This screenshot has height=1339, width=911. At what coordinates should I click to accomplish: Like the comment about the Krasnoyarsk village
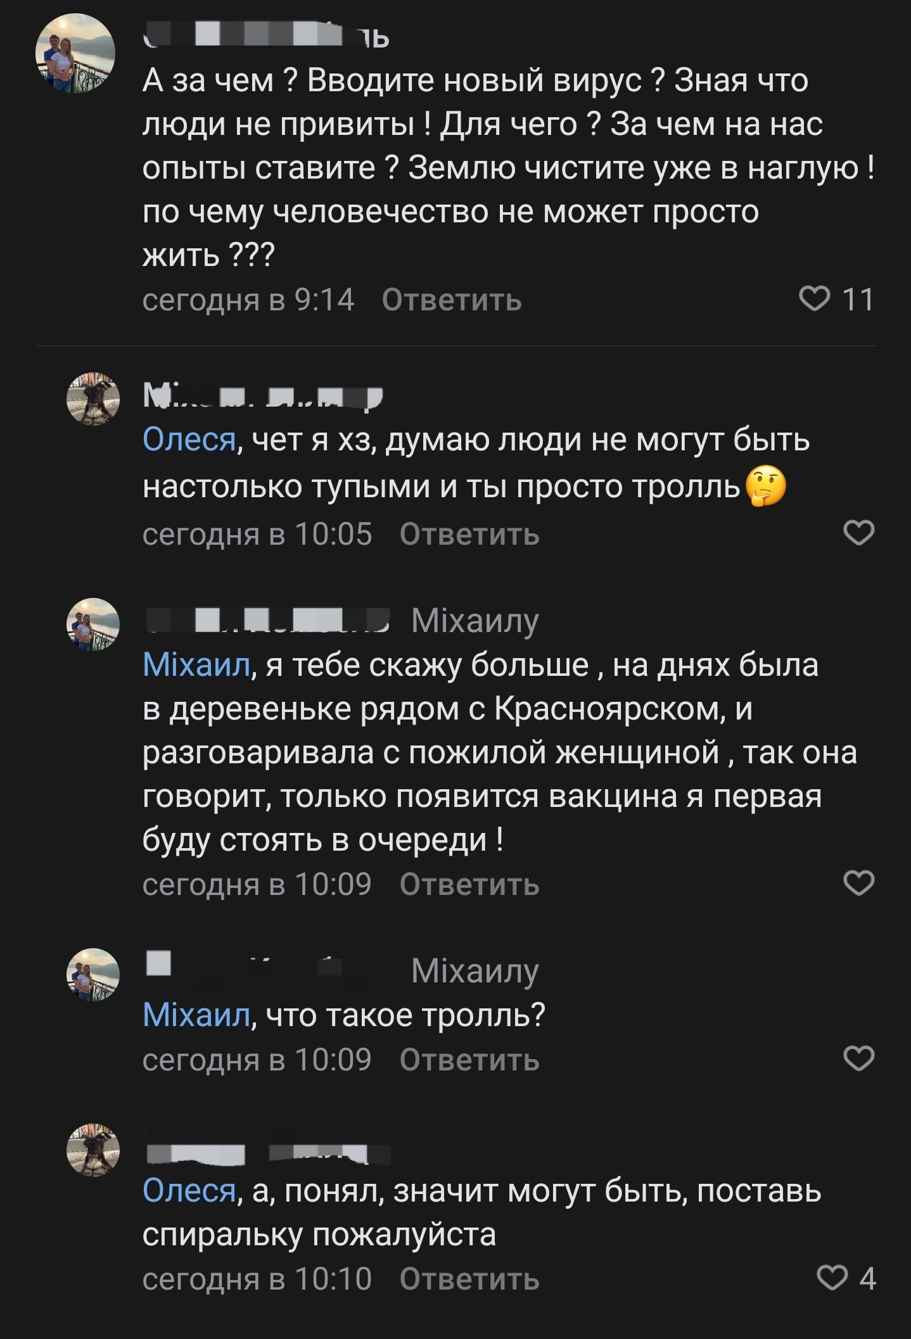click(859, 883)
